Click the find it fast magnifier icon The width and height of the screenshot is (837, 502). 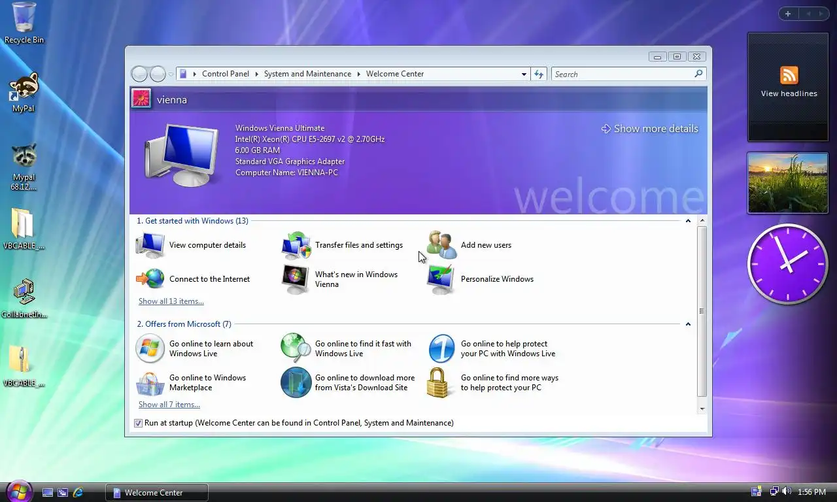click(296, 348)
